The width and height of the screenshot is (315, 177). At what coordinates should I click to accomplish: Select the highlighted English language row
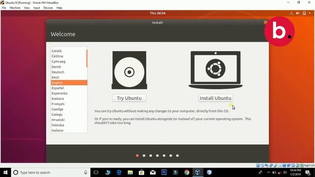tap(69, 83)
